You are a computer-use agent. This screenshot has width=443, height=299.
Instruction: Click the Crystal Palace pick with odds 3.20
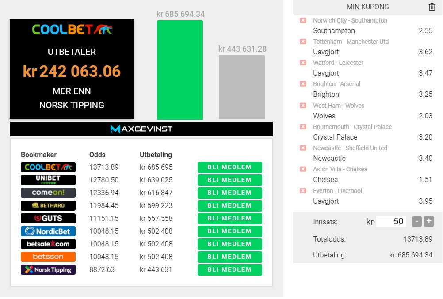pos(373,137)
